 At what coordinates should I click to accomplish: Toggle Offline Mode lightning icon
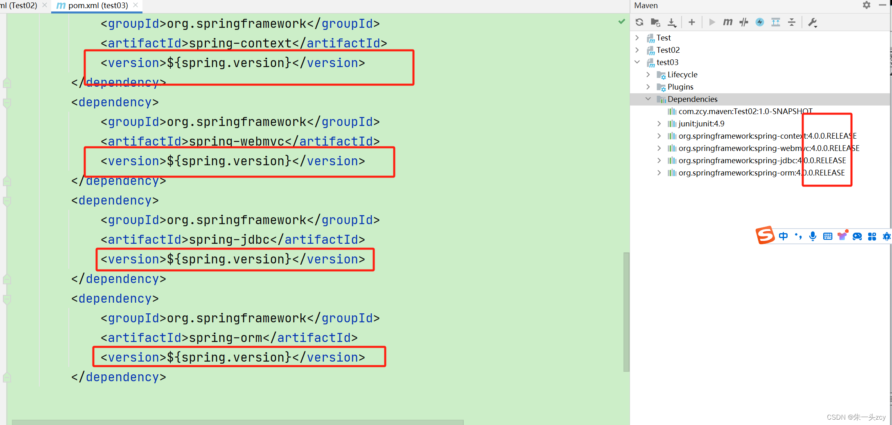(x=760, y=22)
